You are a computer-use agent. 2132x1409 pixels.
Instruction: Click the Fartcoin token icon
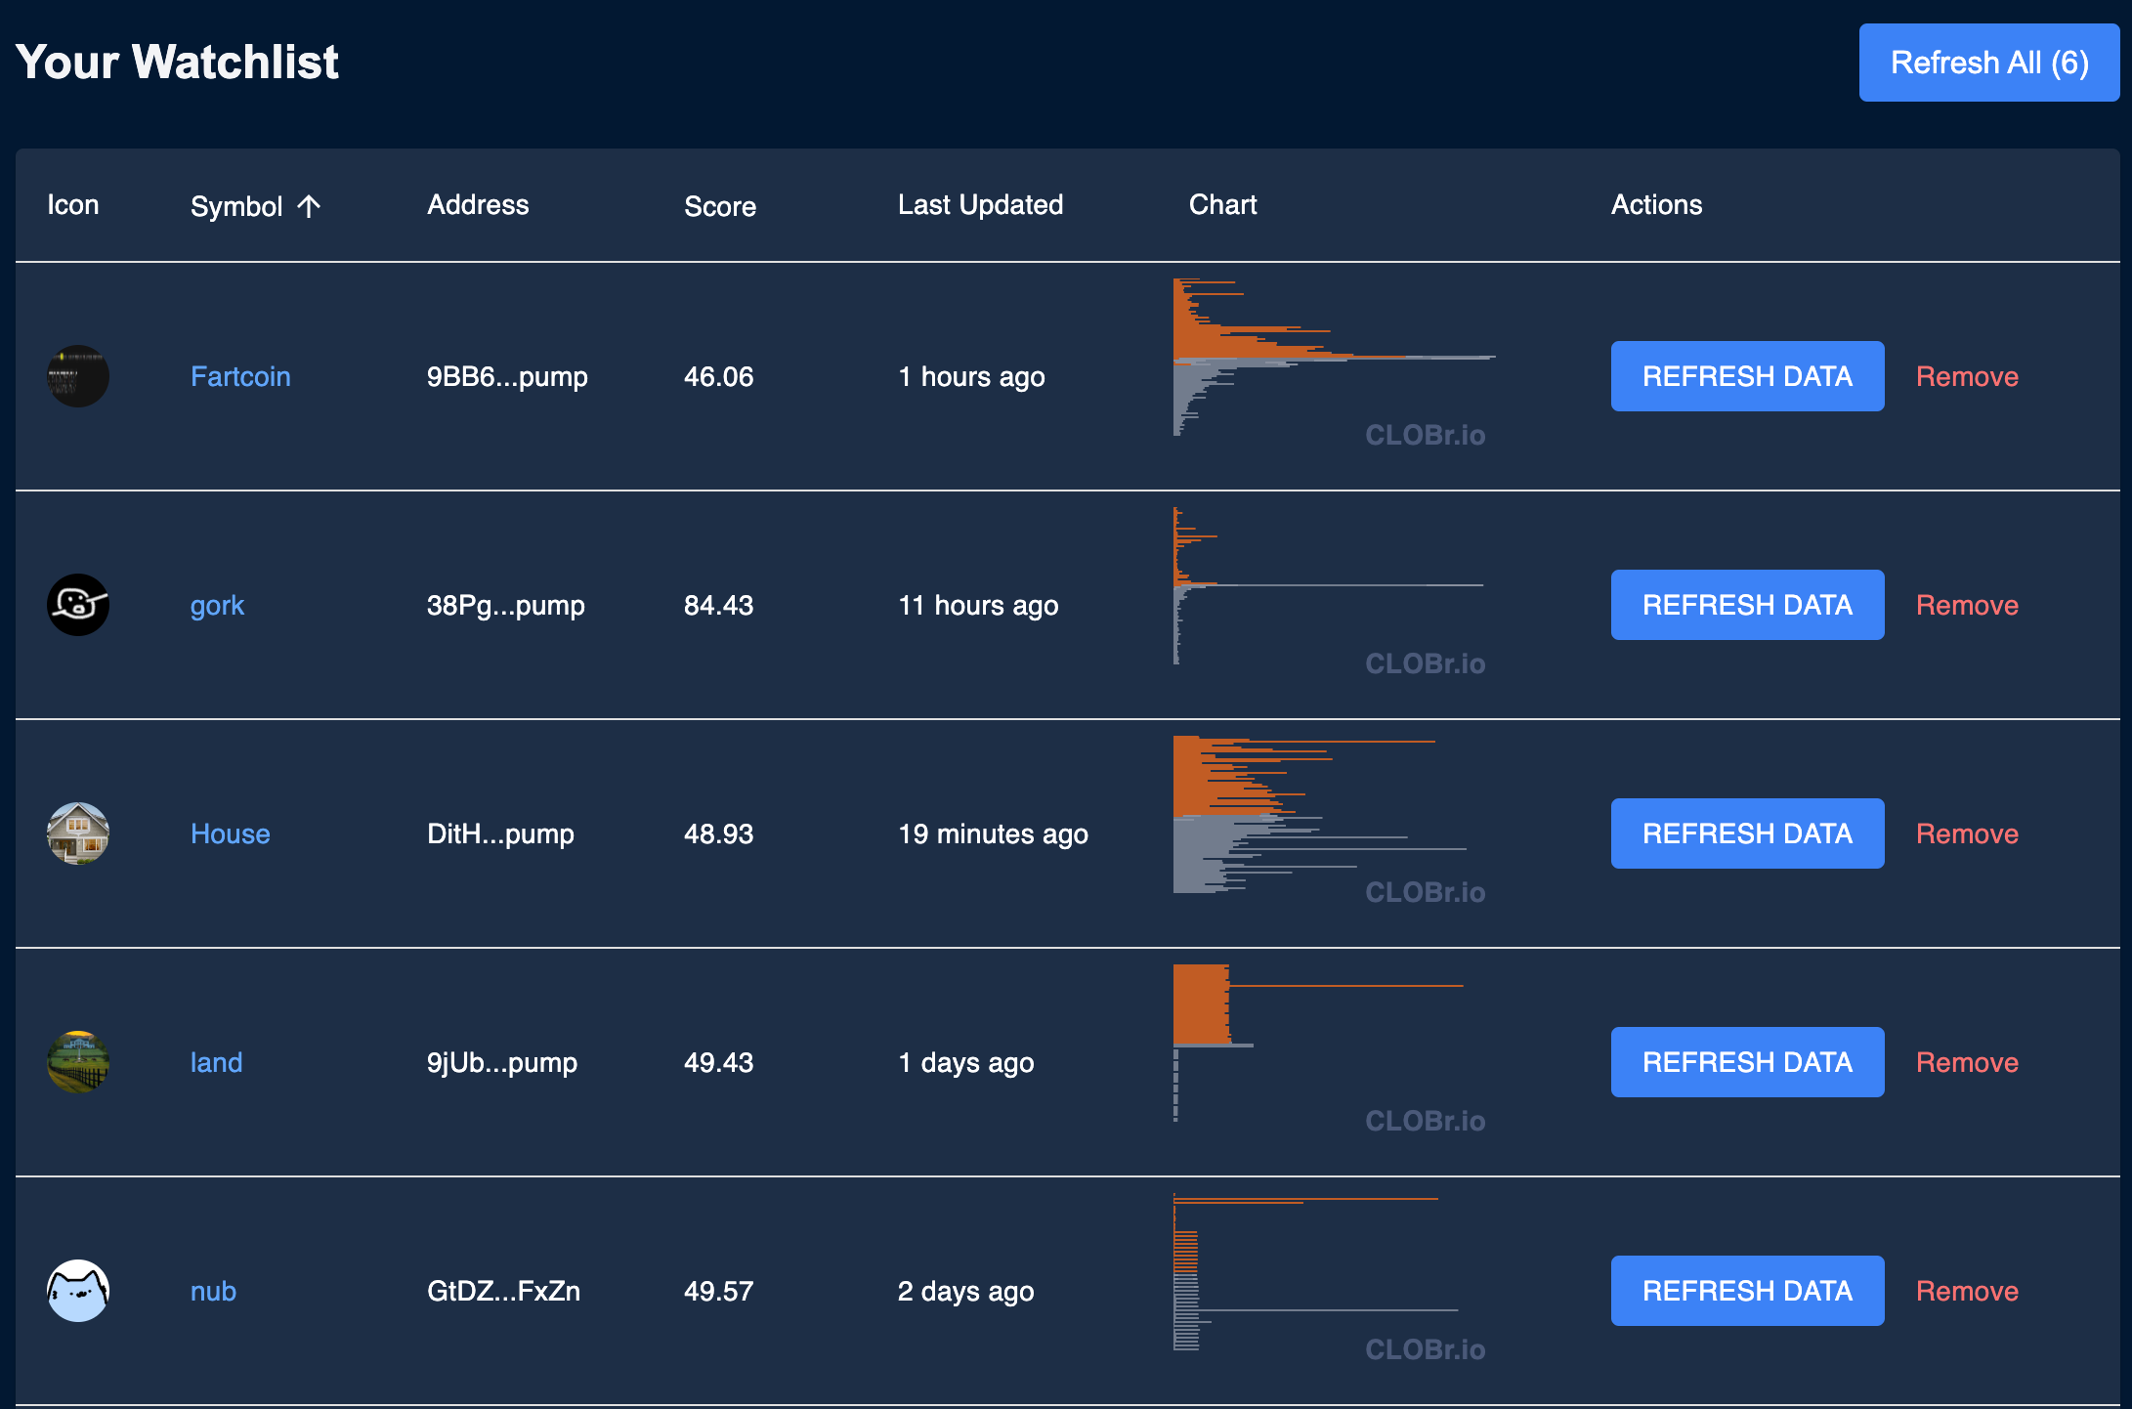click(x=78, y=376)
